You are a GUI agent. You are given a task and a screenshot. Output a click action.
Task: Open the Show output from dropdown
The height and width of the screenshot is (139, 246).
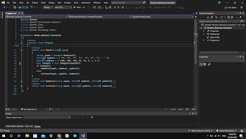pos(47,118)
